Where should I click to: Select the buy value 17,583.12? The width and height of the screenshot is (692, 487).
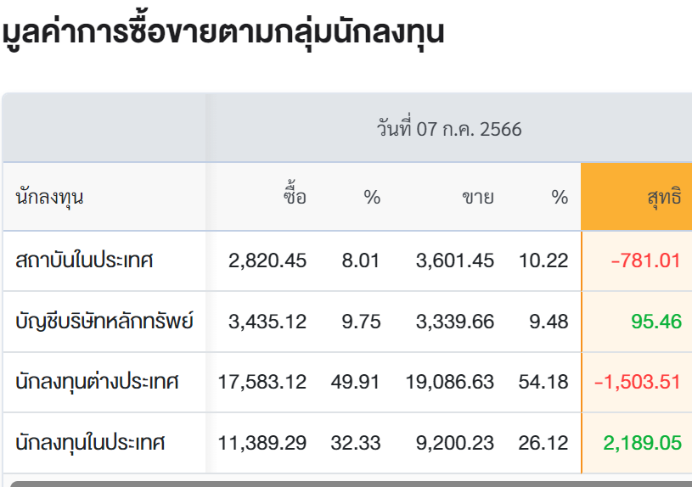point(262,382)
